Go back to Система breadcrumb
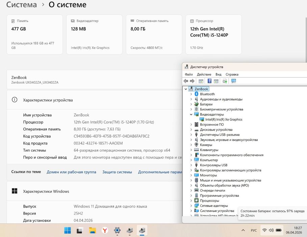Viewport: 307px width, 237px height. tap(22, 5)
